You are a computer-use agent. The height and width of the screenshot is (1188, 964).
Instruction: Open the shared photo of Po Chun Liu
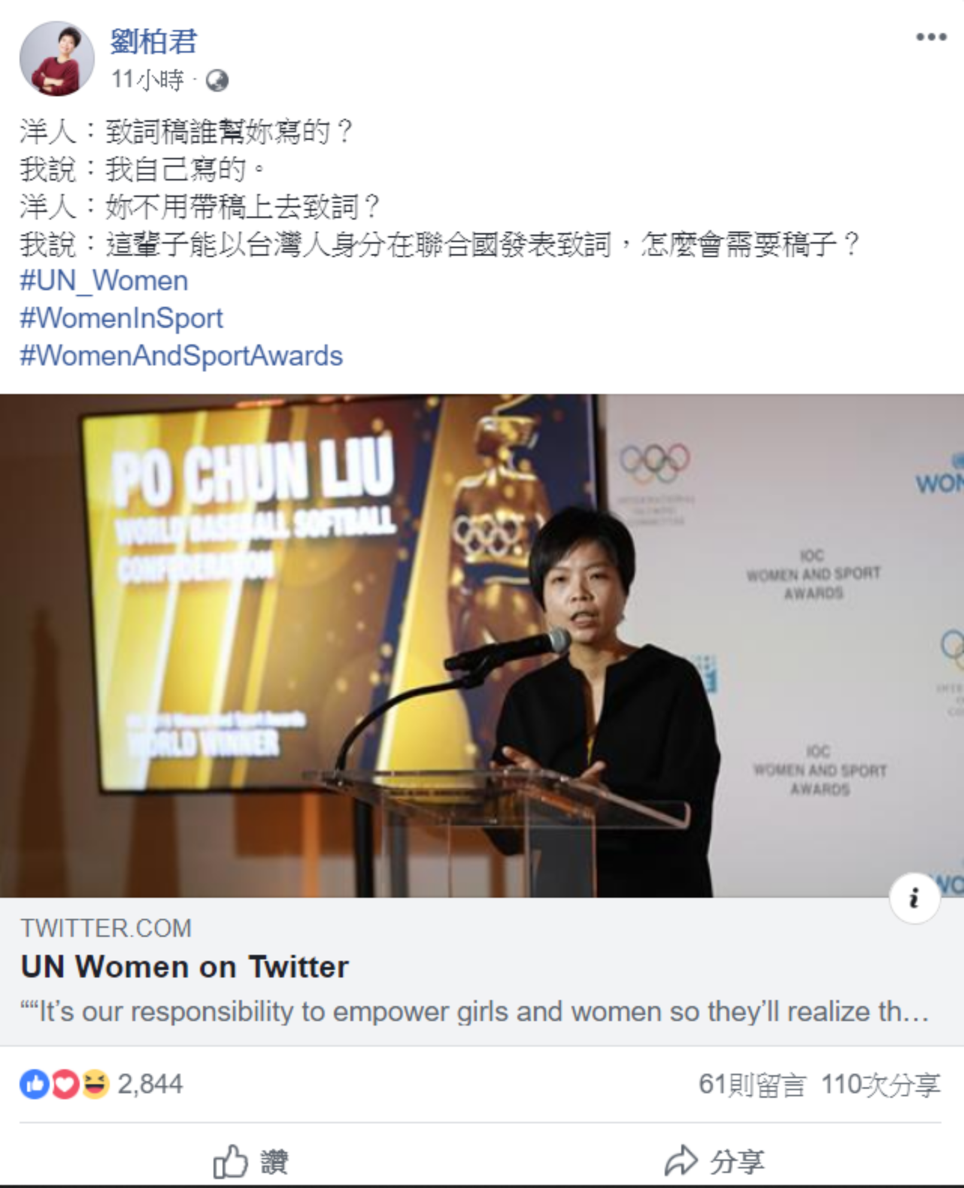pos(482,646)
